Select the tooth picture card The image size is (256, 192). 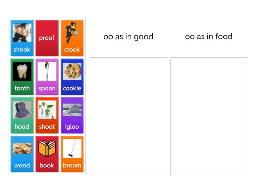click(22, 77)
